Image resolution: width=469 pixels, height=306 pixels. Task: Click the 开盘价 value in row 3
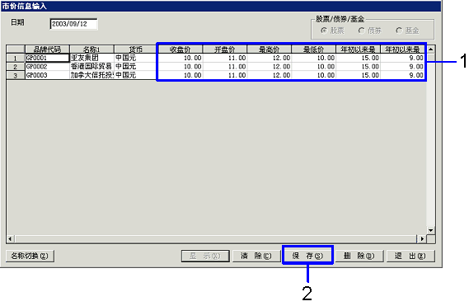(225, 75)
